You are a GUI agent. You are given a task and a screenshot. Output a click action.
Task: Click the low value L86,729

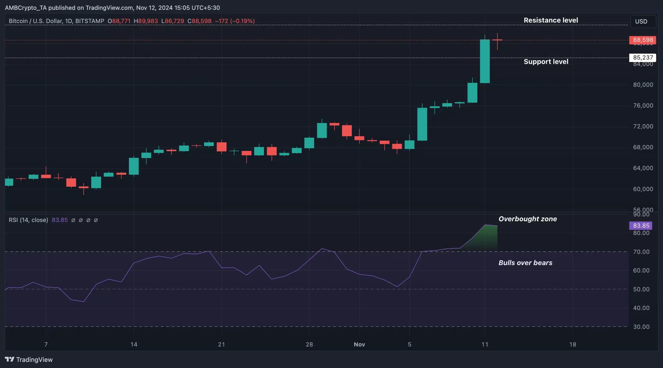(172, 21)
